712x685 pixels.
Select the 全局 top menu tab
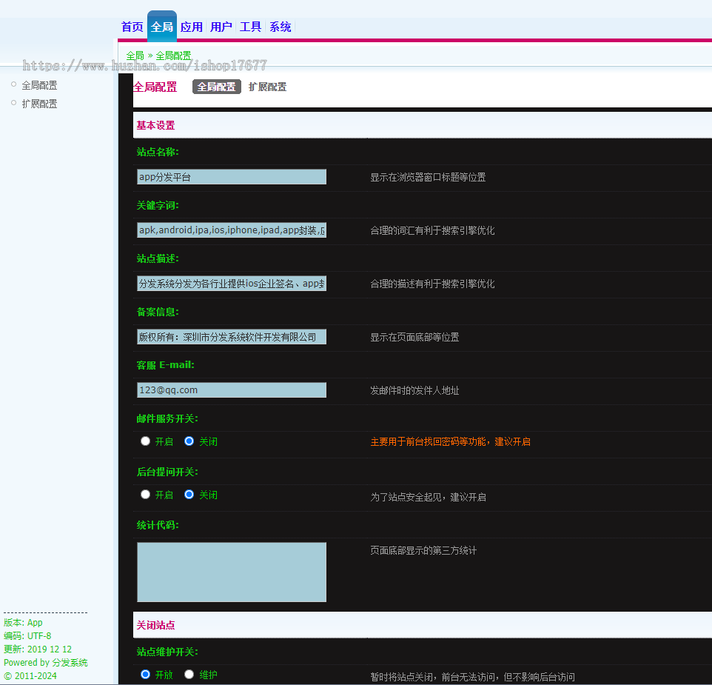tap(162, 27)
